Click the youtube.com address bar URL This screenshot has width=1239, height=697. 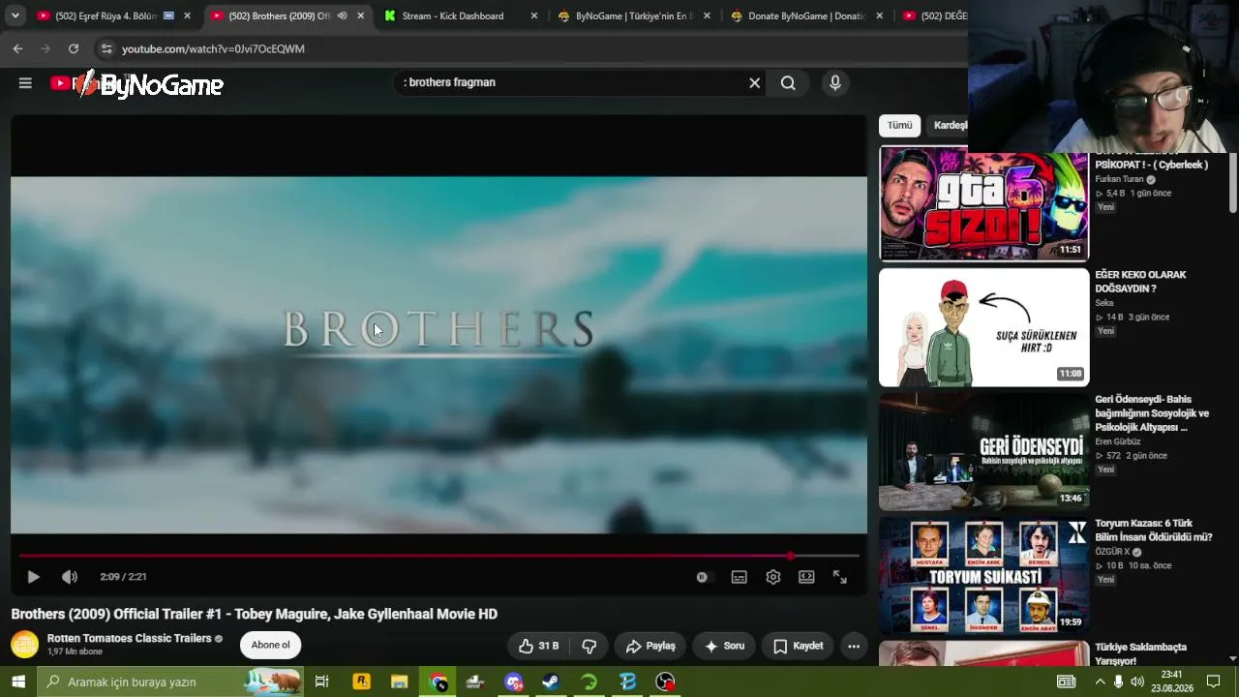(213, 48)
